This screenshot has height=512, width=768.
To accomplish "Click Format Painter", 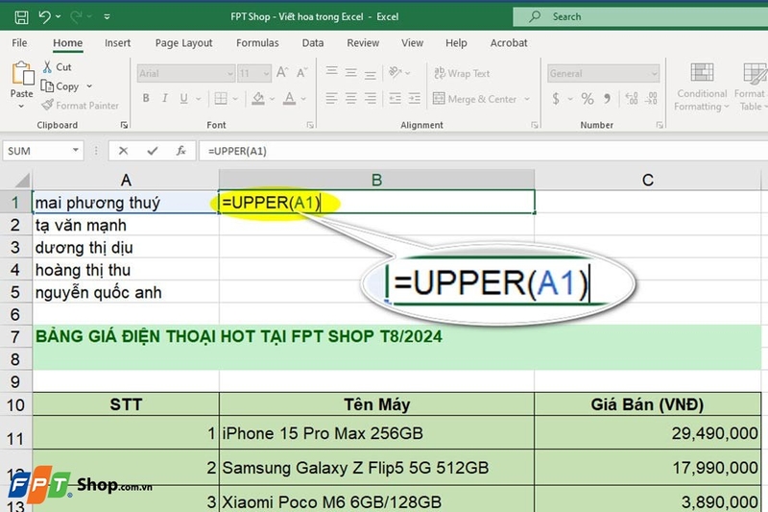I will coord(81,106).
